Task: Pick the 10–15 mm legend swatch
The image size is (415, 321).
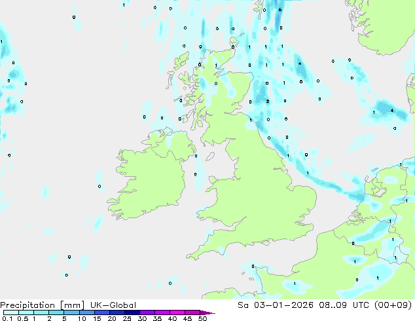Action: [x=86, y=312]
